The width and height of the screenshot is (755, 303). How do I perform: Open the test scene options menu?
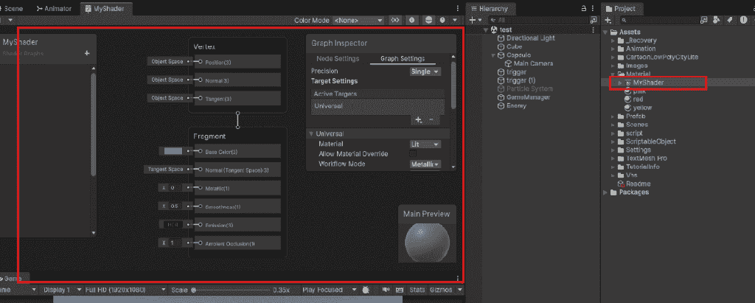[593, 30]
